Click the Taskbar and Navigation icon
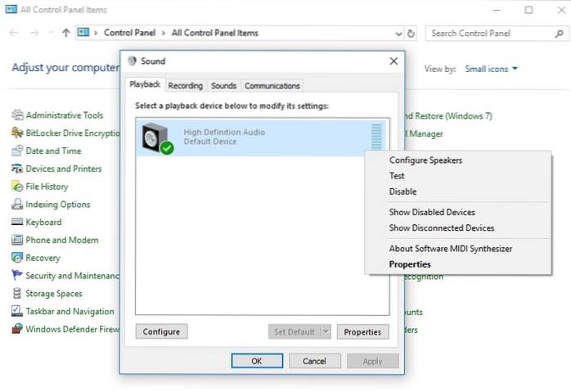 [17, 311]
